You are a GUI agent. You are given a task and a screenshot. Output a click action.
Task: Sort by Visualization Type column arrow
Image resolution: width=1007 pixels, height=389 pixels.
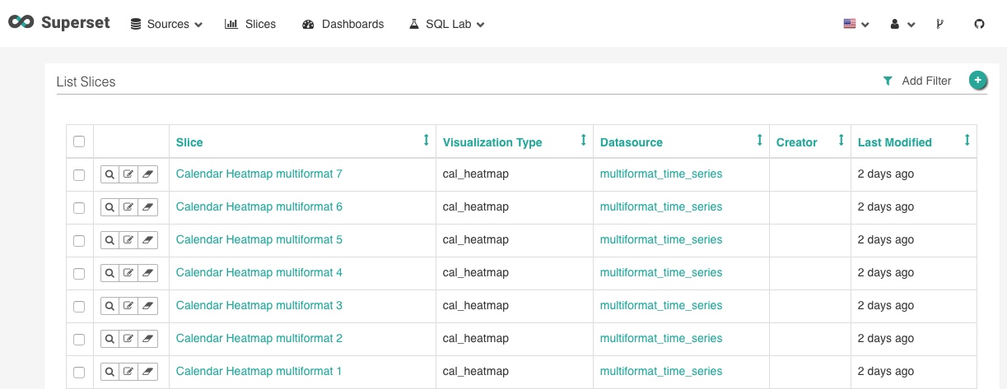[x=583, y=141]
